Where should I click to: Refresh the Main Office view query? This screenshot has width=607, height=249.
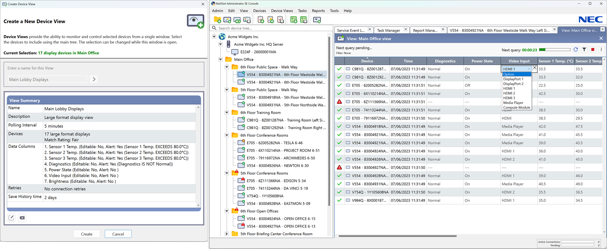[x=576, y=50]
